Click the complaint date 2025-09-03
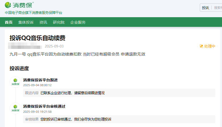 (x=54, y=46)
